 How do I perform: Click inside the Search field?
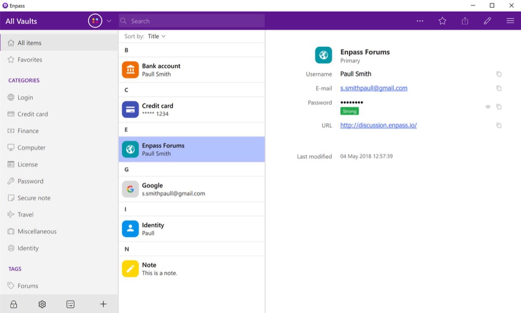(x=193, y=21)
